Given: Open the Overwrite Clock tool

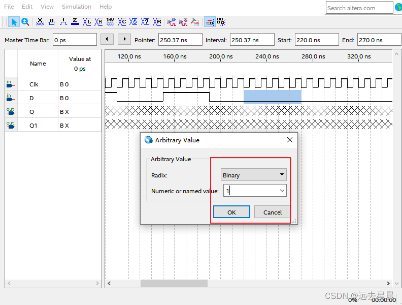Looking at the screenshot, I should (x=133, y=22).
